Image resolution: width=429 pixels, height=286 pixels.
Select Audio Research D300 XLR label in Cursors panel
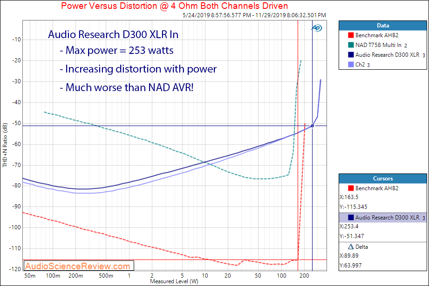tap(390, 218)
